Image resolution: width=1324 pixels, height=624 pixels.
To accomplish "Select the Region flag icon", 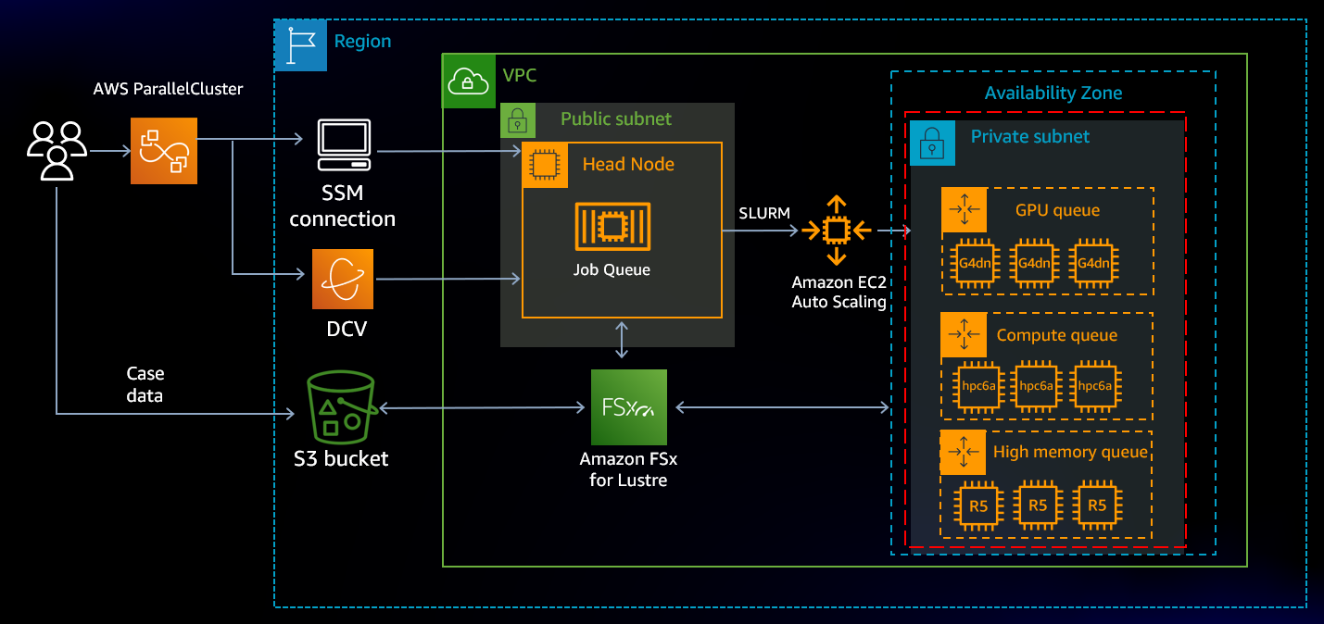I will (x=301, y=45).
